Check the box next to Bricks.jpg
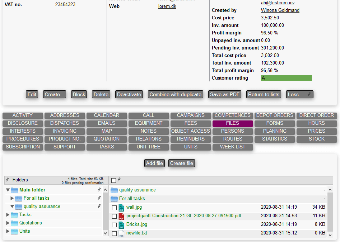This screenshot has width=340, height=242. [114, 225]
